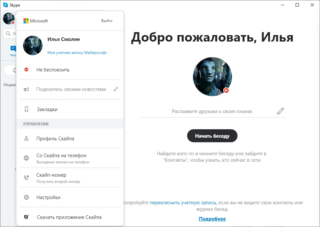Click the megaphone icon for sharing news
The image size is (320, 227).
click(x=26, y=89)
